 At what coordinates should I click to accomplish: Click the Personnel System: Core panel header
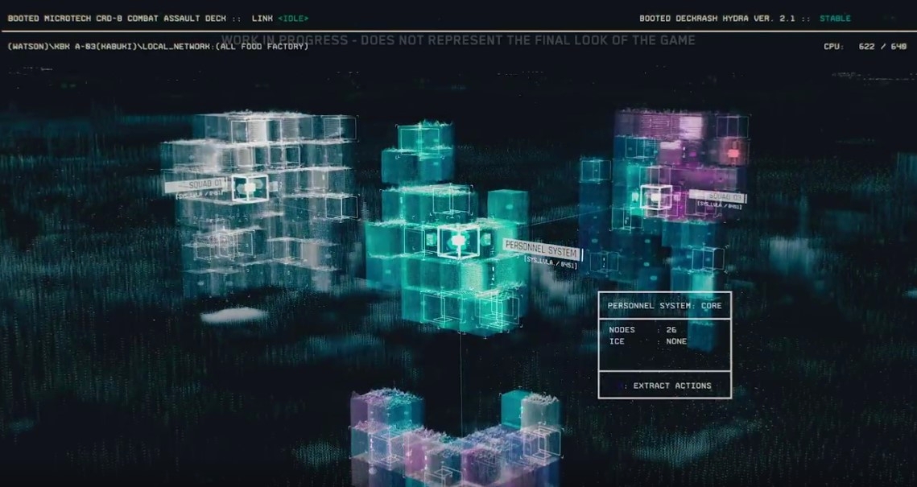coord(664,306)
